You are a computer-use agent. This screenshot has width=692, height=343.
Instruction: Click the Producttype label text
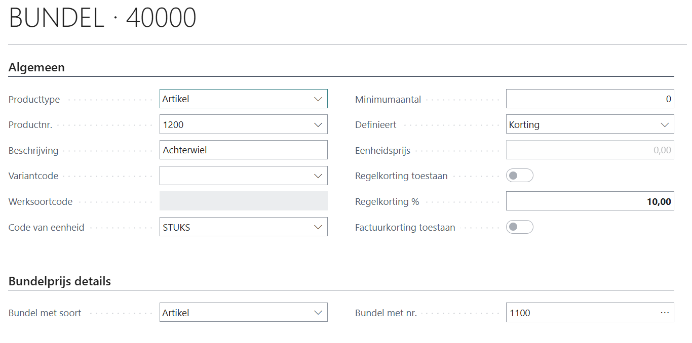pyautogui.click(x=34, y=100)
